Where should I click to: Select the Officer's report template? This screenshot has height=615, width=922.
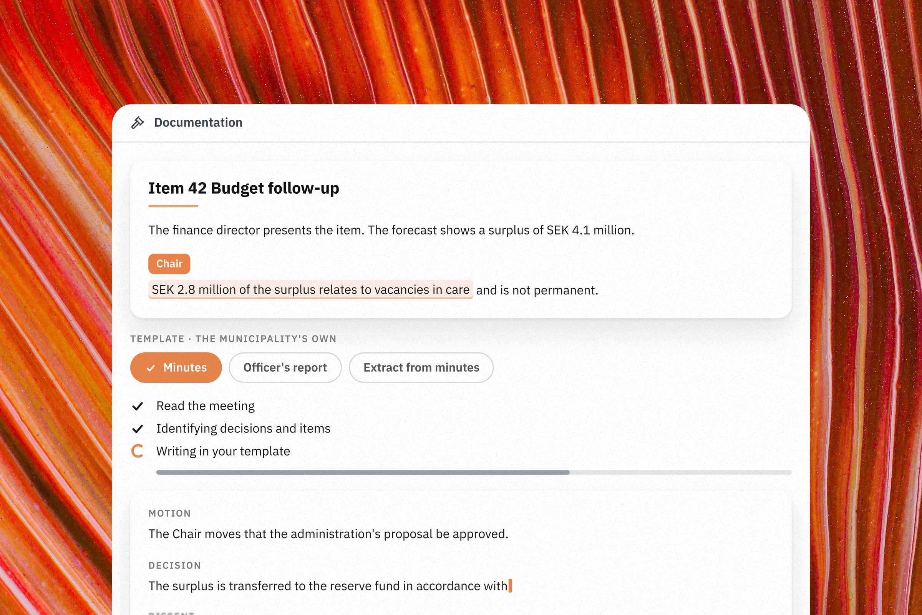tap(285, 367)
